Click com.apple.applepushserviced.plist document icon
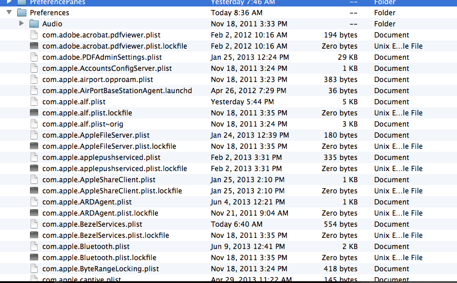Viewport: 457px width, 283px height. 34,158
